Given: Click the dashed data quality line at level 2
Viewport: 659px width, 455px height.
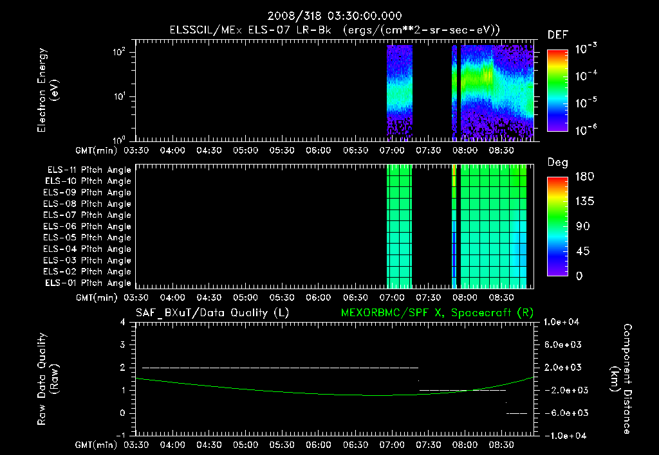Looking at the screenshot, I should point(281,368).
